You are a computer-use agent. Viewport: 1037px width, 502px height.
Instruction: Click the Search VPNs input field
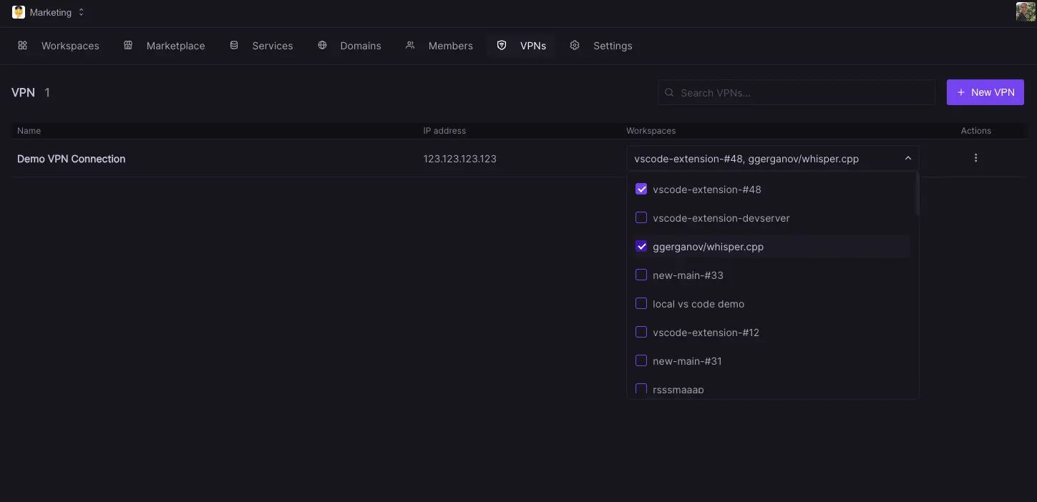pos(796,92)
